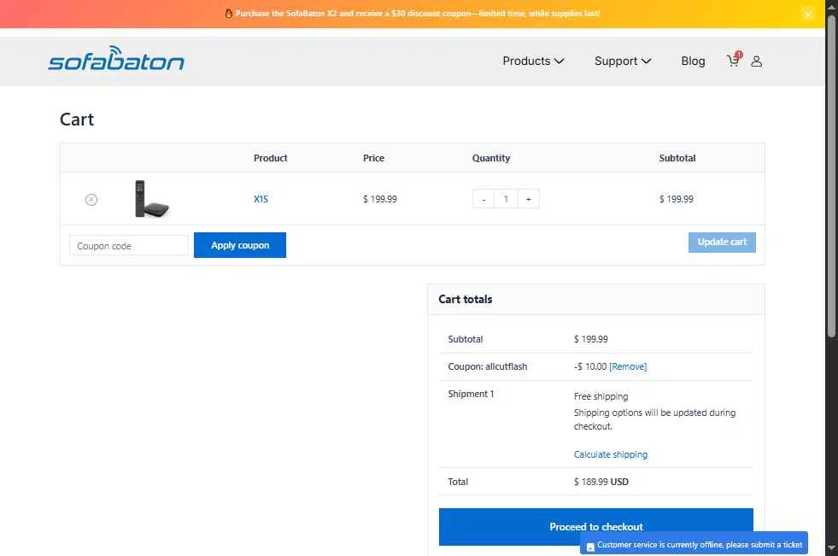Click the quantity number field

tap(506, 199)
